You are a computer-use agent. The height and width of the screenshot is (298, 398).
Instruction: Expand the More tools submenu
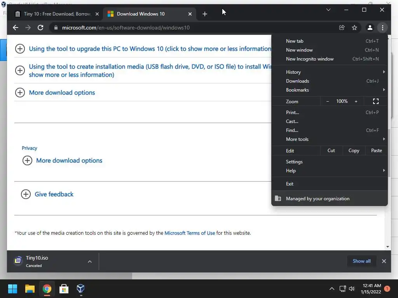pos(330,139)
